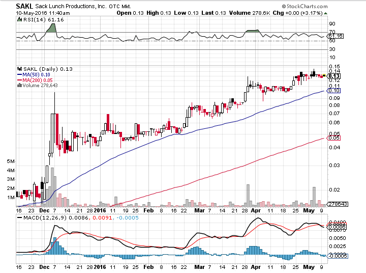Screen dimensions: 366x273
Task: Click the Sack Lunch Productions, Inc. company name
Action: coord(71,6)
